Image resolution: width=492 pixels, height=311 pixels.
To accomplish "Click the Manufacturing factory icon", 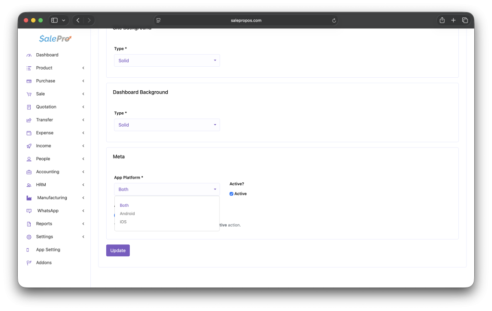I will [29, 198].
